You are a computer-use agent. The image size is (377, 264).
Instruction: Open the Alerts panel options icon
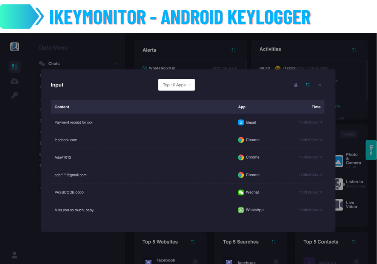tap(233, 50)
